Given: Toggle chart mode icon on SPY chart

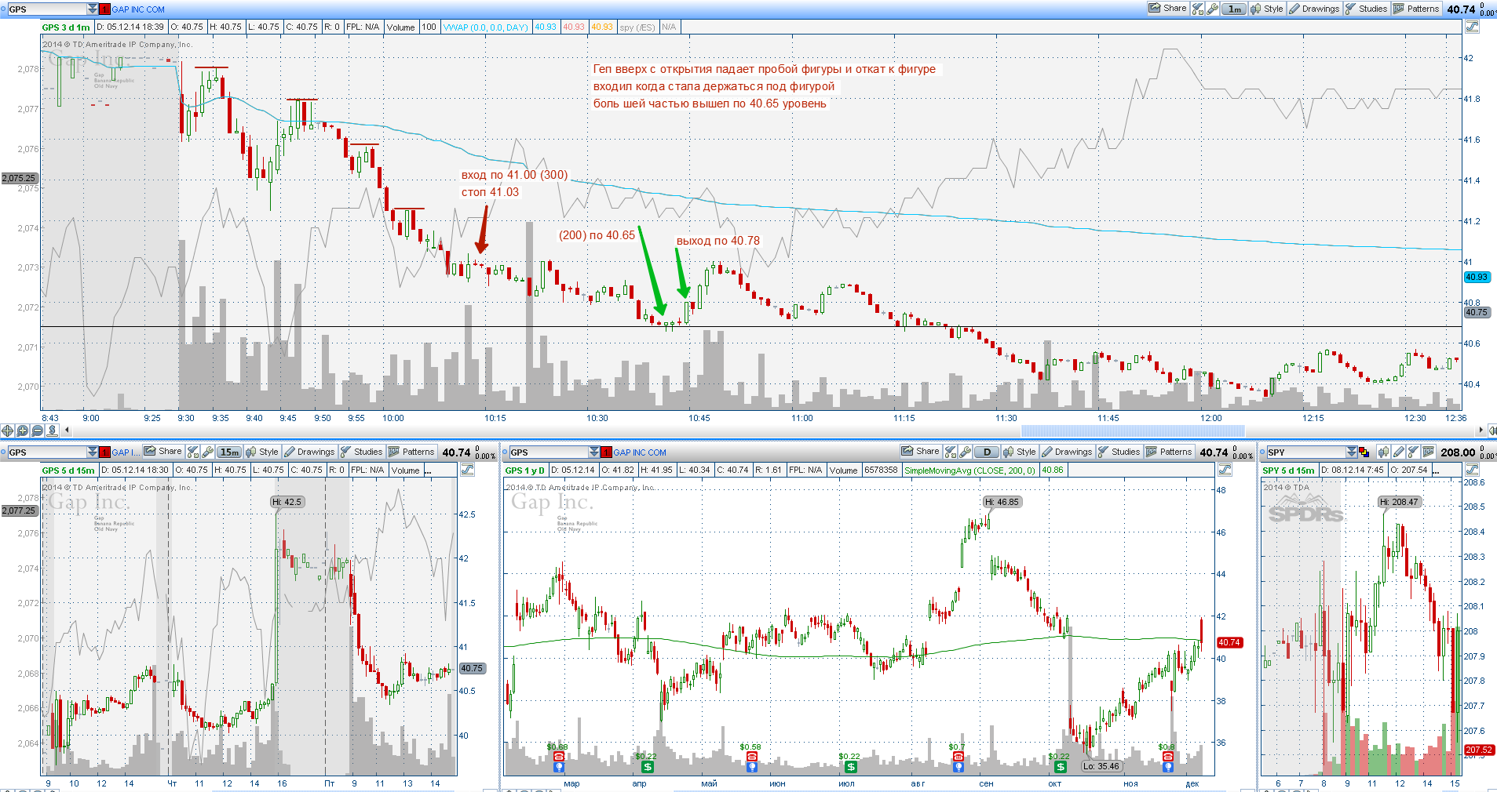Looking at the screenshot, I should [1472, 470].
